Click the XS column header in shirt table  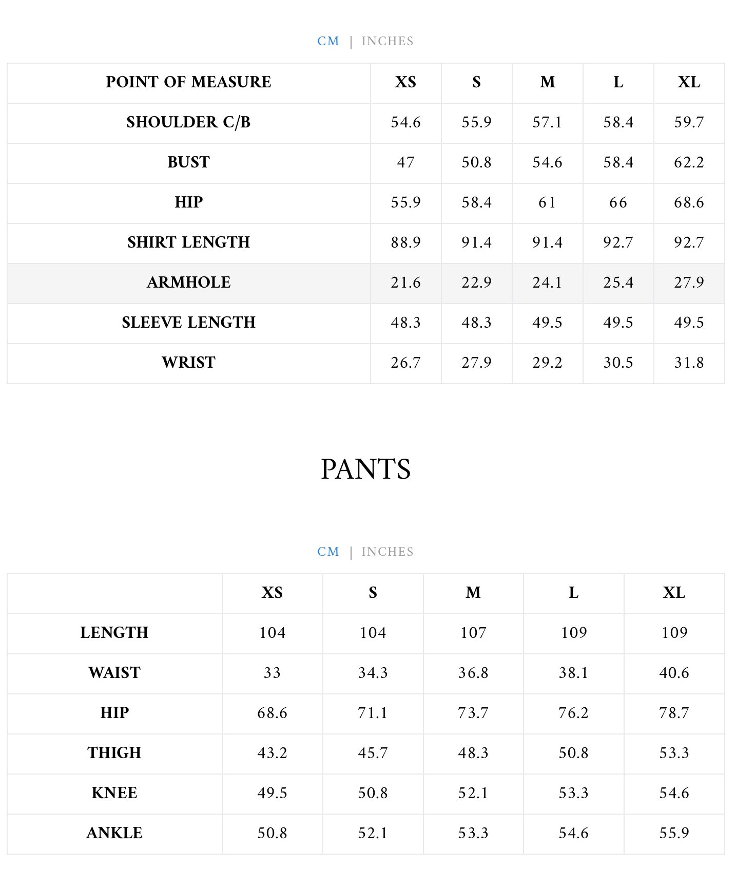[405, 82]
